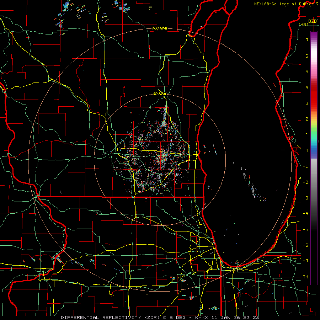This screenshot has width=320, height=320.
Task: Click the 3 value on the color scale
Action: point(307,103)
